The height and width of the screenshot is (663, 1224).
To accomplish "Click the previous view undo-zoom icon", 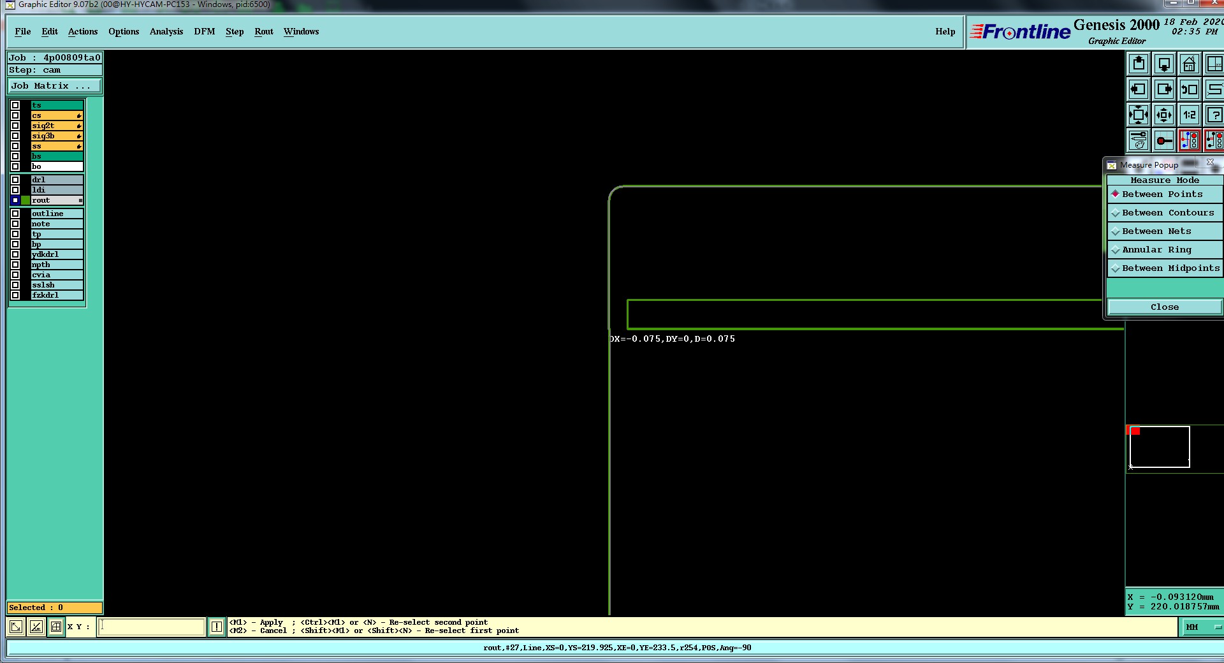I will (1190, 90).
